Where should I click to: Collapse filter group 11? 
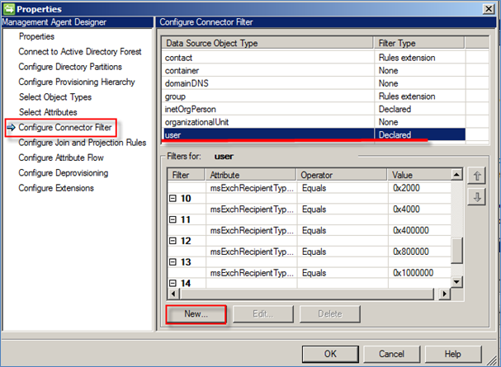click(x=173, y=220)
